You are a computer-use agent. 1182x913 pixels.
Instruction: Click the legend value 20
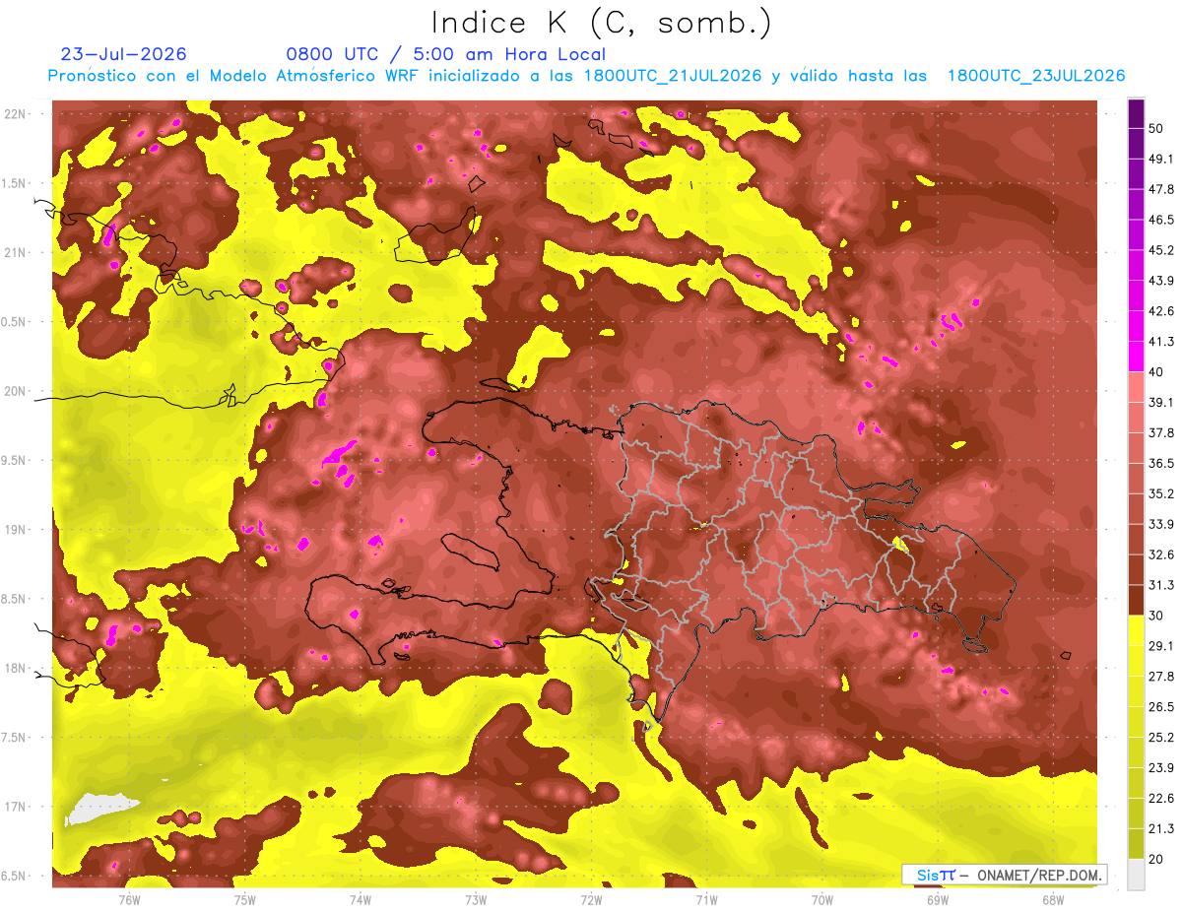[1157, 859]
